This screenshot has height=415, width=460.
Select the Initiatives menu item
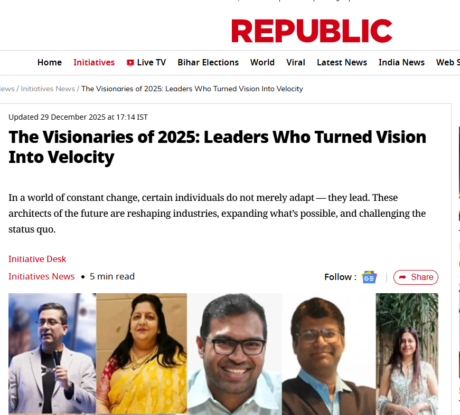94,62
